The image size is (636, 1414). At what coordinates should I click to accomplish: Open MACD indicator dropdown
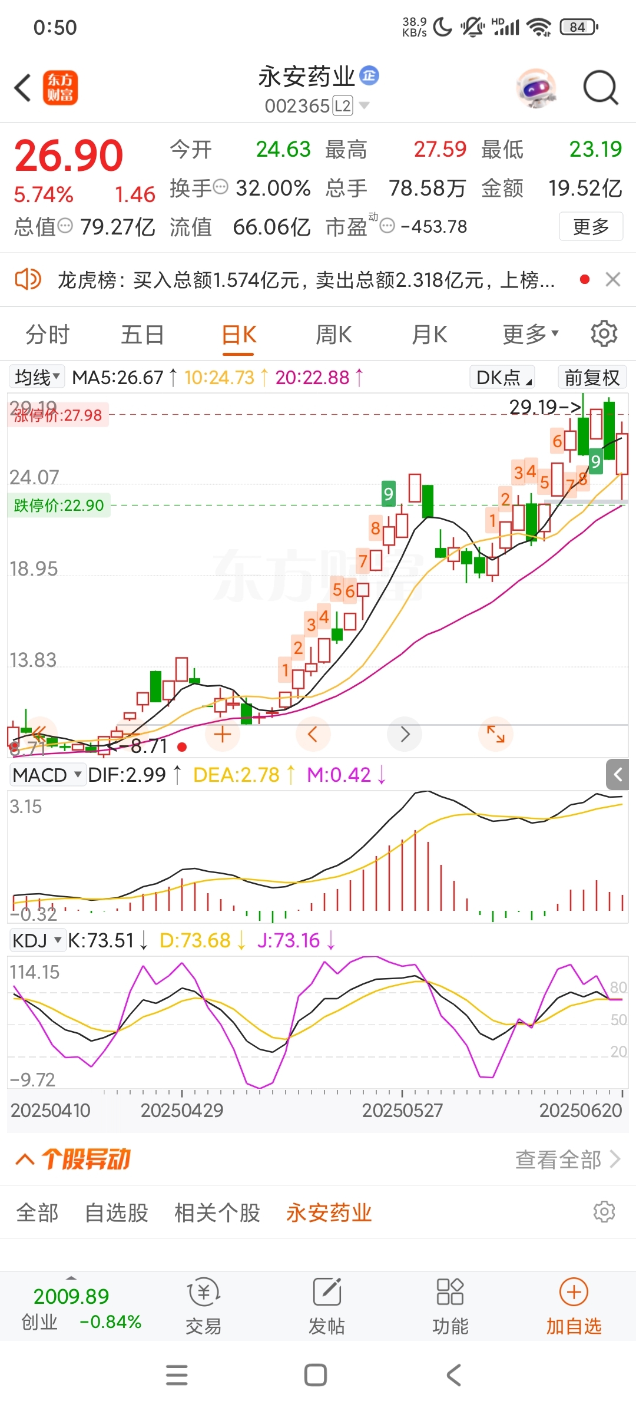pos(48,775)
